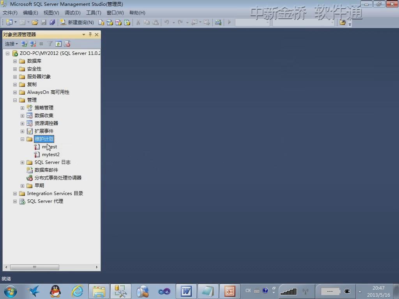
Task: Select the 资源调控器 tree item
Action: click(46, 123)
